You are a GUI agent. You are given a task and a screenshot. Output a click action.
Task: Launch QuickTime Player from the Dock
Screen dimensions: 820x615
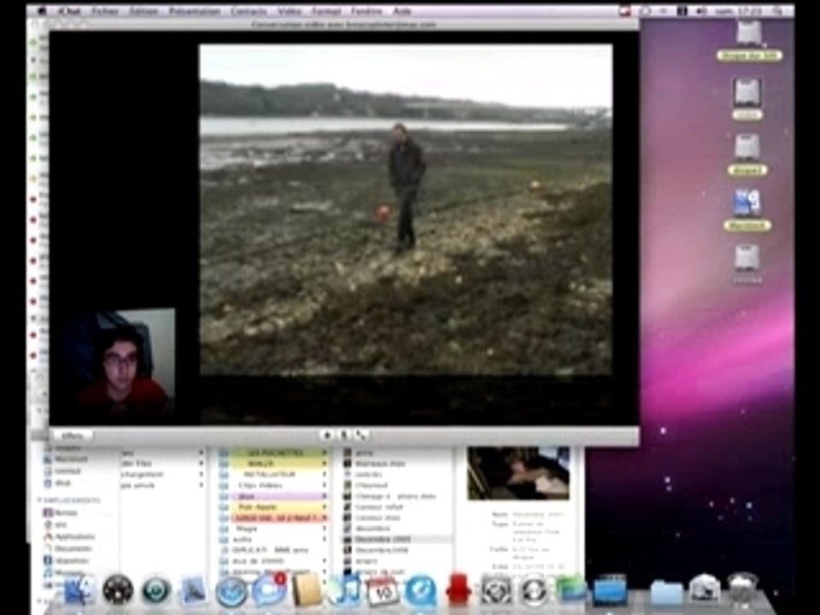point(421,591)
